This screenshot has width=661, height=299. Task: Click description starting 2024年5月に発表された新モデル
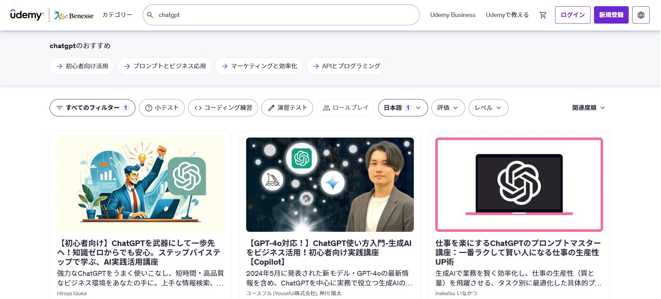[x=329, y=278]
